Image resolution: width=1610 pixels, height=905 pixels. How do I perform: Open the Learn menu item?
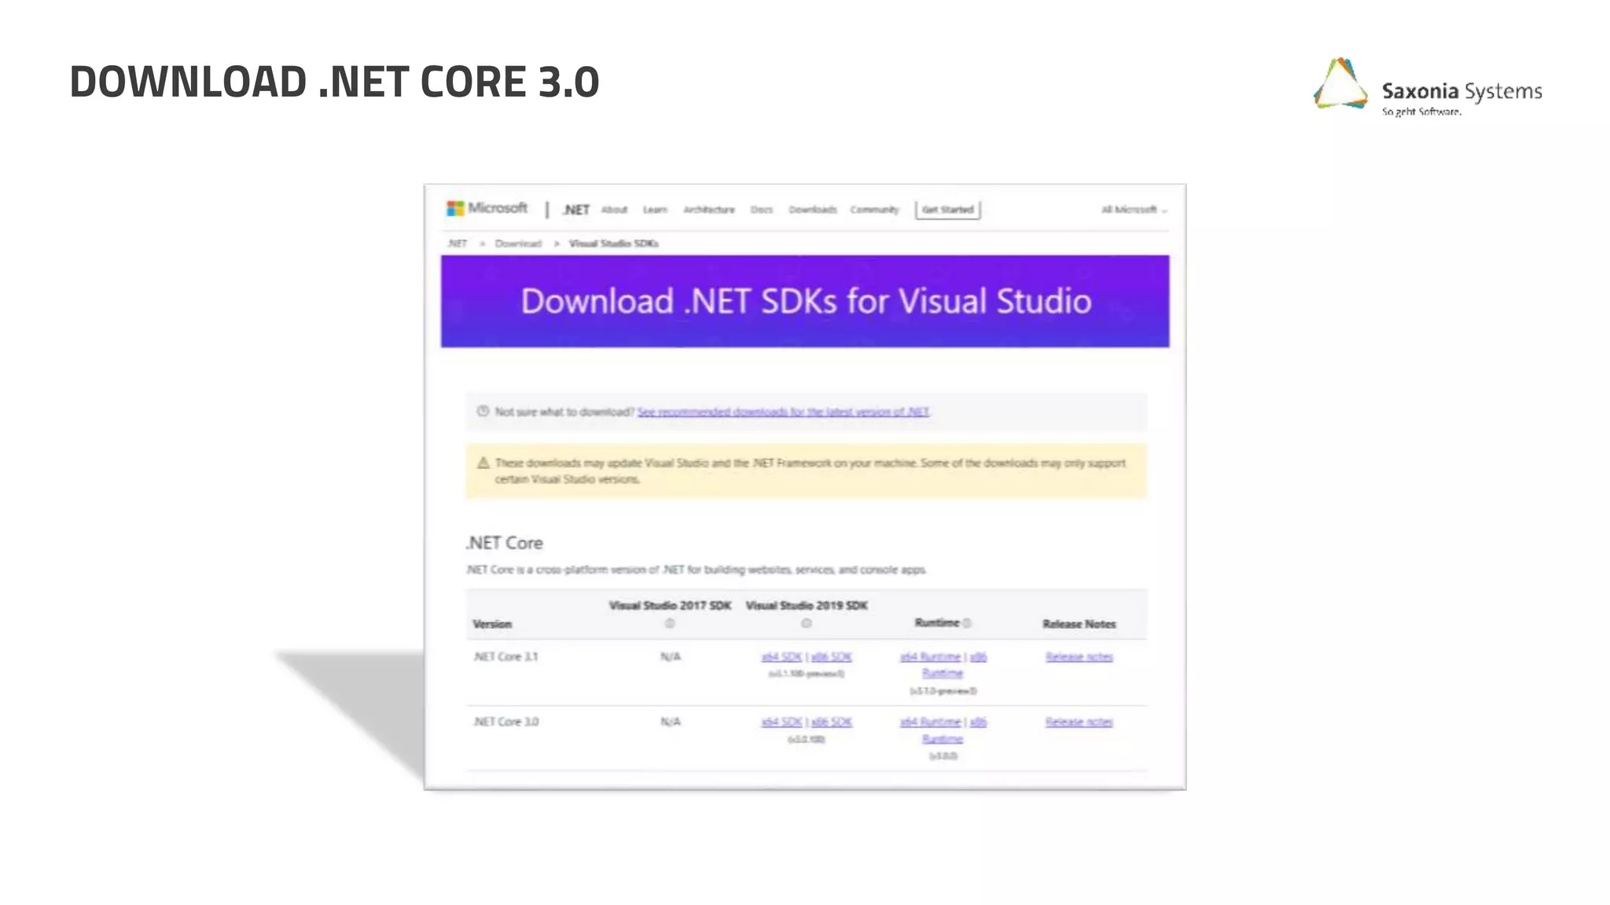click(655, 210)
